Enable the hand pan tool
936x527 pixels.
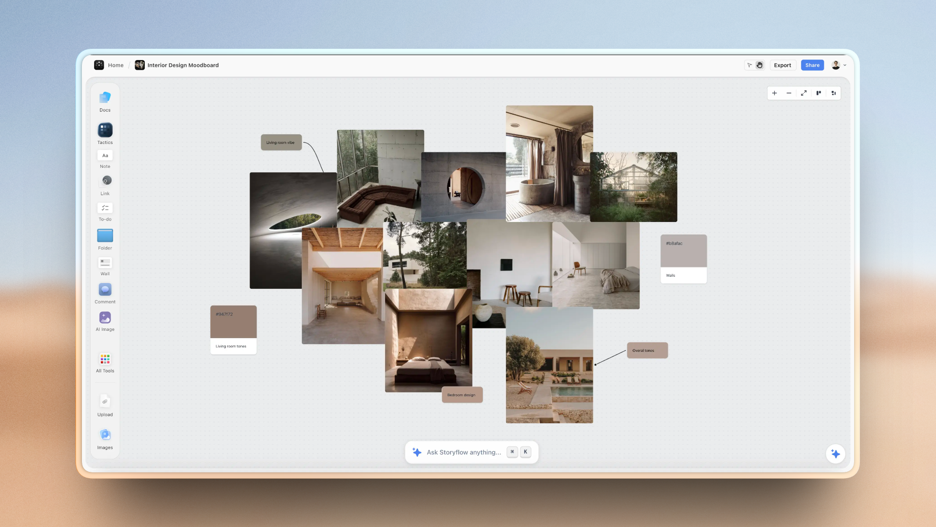tap(760, 65)
